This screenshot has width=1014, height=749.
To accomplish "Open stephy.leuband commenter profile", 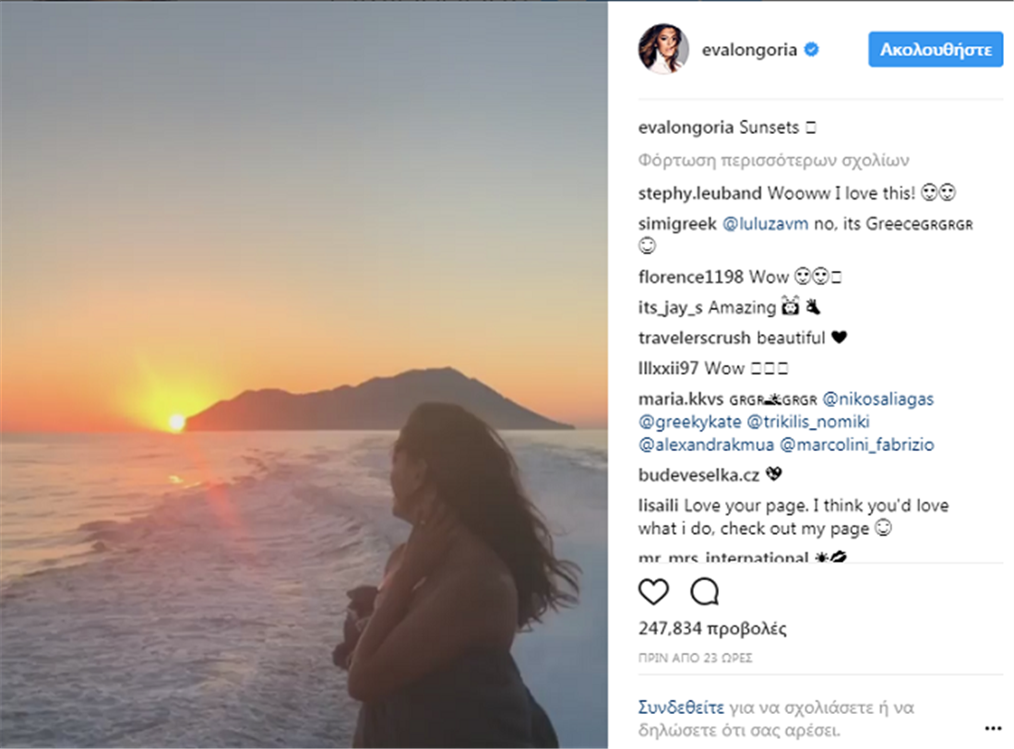I will 699,194.
